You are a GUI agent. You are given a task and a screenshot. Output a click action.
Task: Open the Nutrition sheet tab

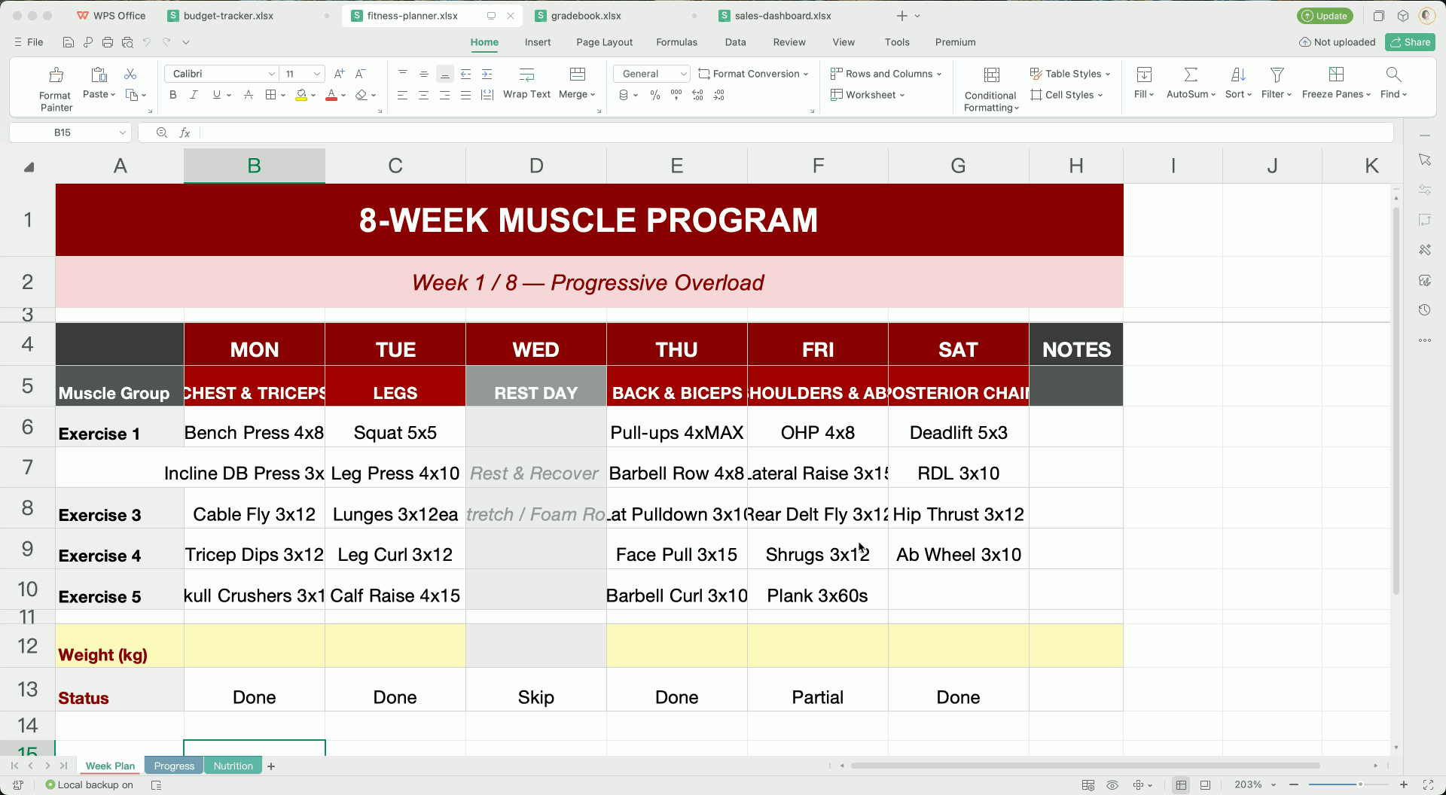click(232, 766)
